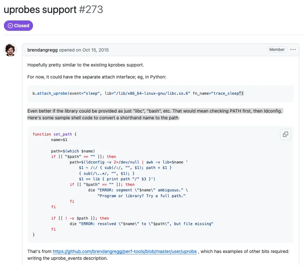This screenshot has height=265, width=304.
Task: Click the 'ERROR: resolved' die code line
Action: (x=141, y=223)
